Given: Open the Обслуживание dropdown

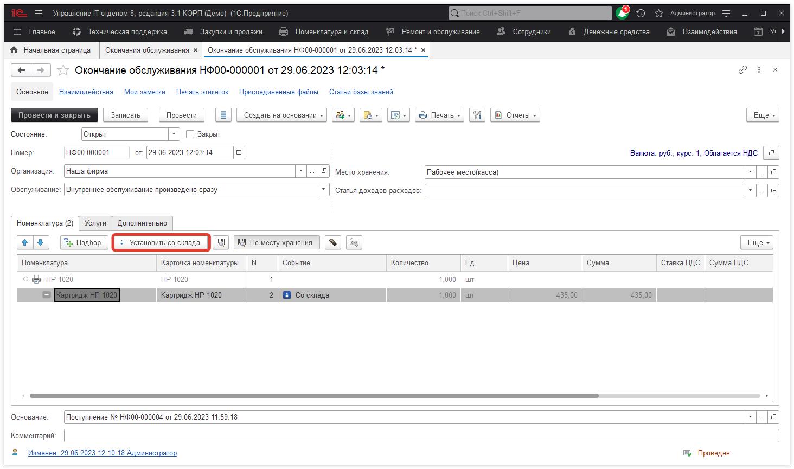Looking at the screenshot, I should (x=324, y=189).
